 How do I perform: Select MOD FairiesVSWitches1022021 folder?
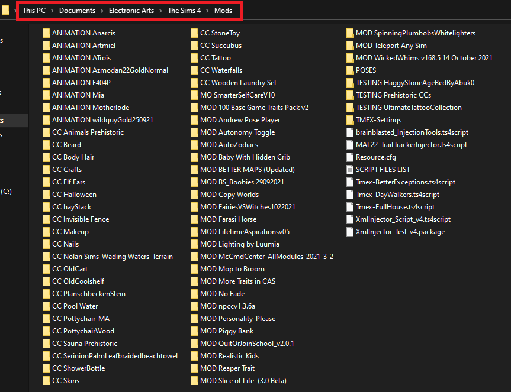[x=243, y=207]
